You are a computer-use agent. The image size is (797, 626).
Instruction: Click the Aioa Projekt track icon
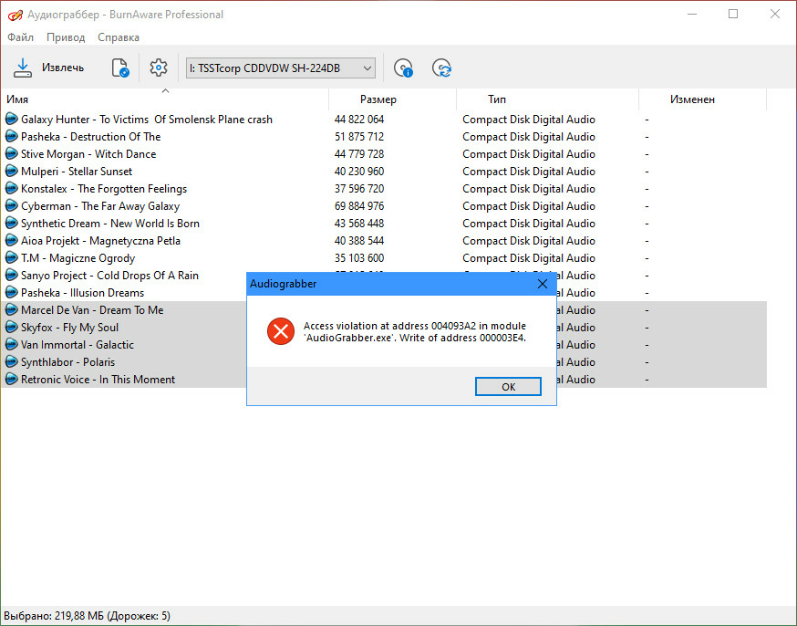11,240
